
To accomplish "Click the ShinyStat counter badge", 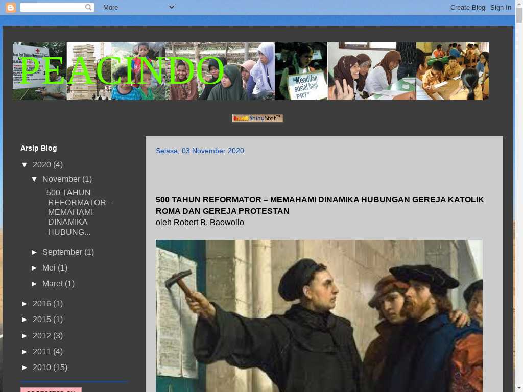I will (x=257, y=118).
